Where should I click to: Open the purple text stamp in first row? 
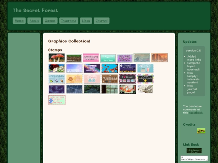point(125,58)
